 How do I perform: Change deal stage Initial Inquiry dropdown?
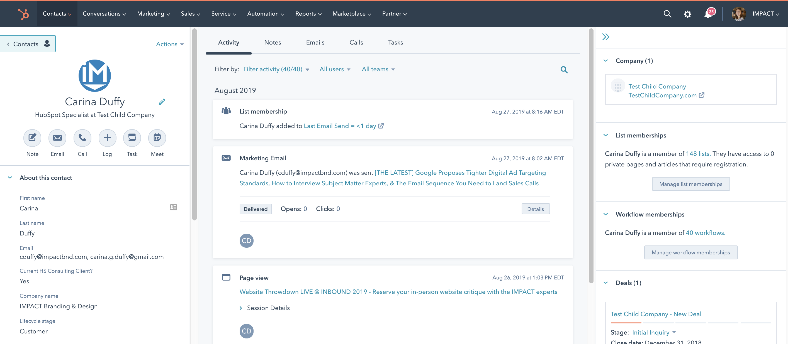click(654, 332)
